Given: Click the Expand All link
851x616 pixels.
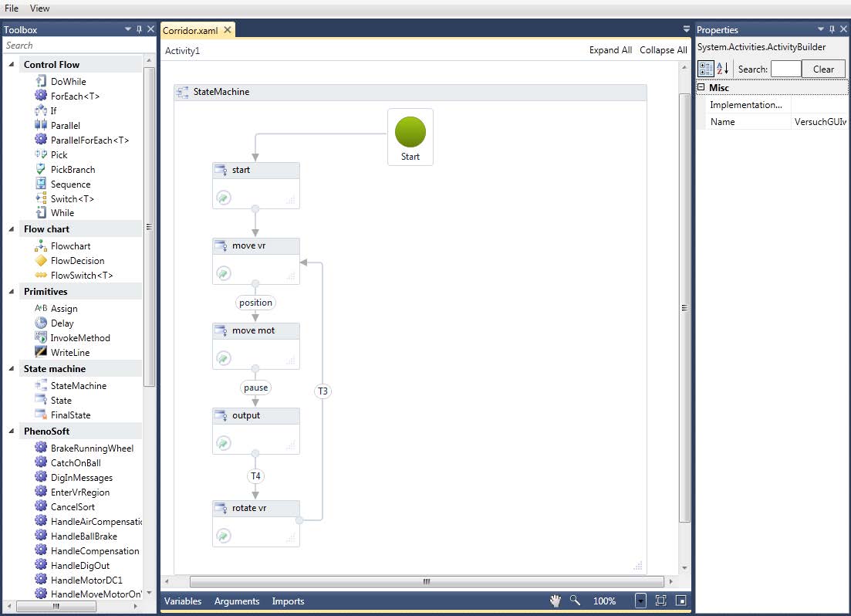Looking at the screenshot, I should coord(610,50).
